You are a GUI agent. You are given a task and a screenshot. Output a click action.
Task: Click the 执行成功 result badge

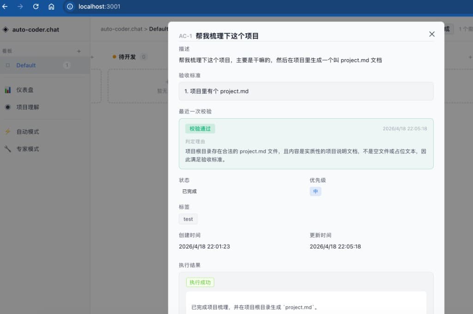point(200,282)
